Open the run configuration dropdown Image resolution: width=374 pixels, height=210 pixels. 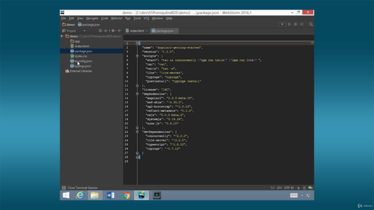(282, 24)
